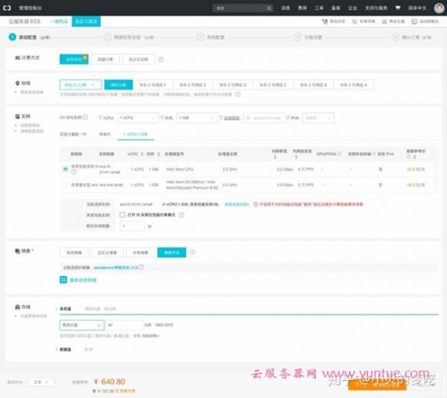The height and width of the screenshot is (398, 447).
Task: Open the 购买时长 duration selector
Action: coord(42,382)
